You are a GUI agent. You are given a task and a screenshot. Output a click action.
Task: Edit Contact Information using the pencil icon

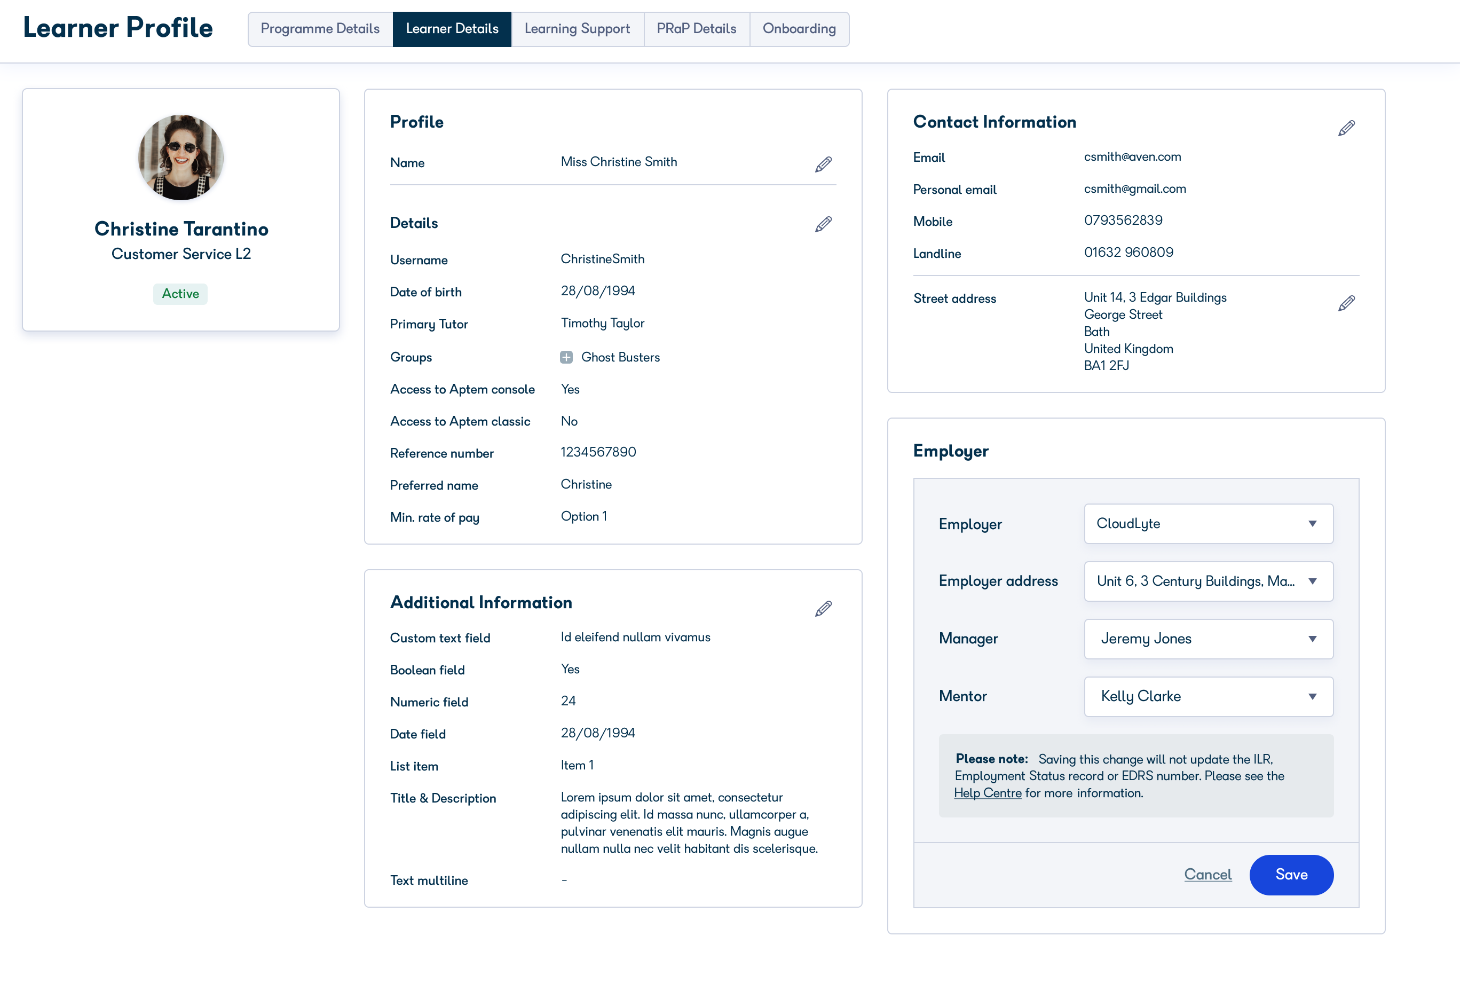click(1346, 127)
